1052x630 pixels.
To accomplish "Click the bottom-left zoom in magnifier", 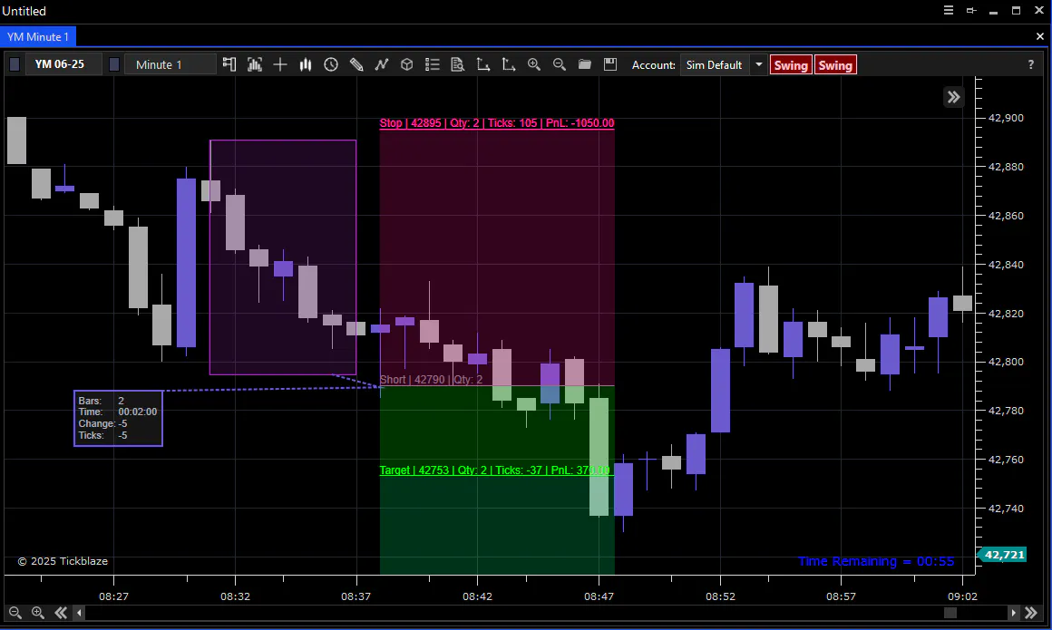I will [x=37, y=613].
